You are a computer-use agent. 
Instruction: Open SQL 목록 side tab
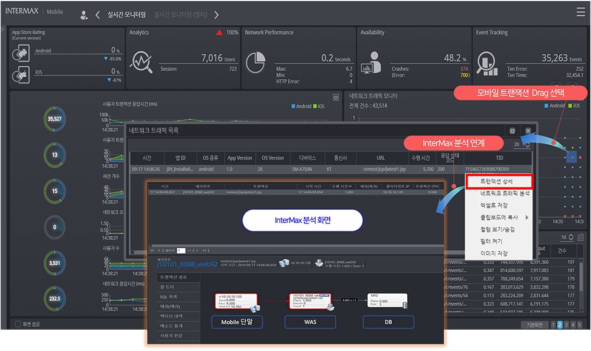(178, 297)
